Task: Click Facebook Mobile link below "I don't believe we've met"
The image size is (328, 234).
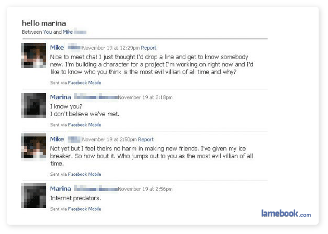Action: click(x=84, y=125)
